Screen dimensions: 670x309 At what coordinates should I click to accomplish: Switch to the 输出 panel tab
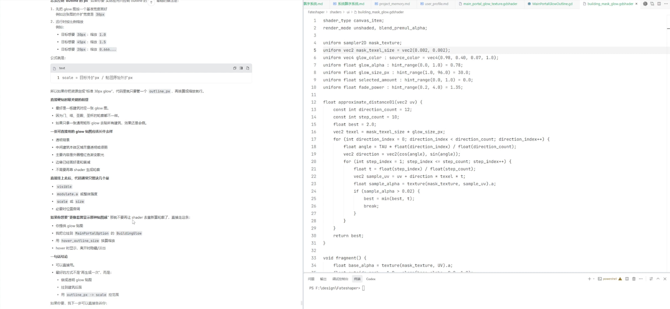323,279
